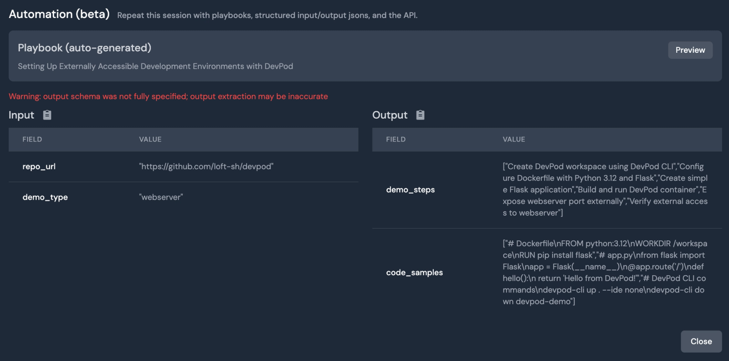Select the code_samples field name
The height and width of the screenshot is (361, 729).
coord(415,273)
